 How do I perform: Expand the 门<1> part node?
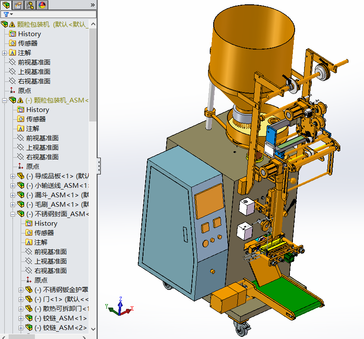[21, 299]
